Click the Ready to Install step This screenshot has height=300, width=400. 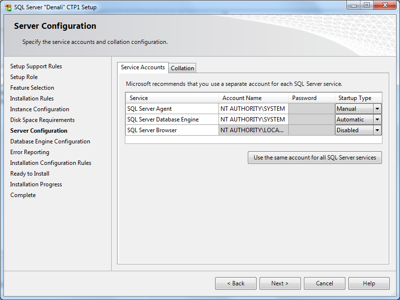30,174
